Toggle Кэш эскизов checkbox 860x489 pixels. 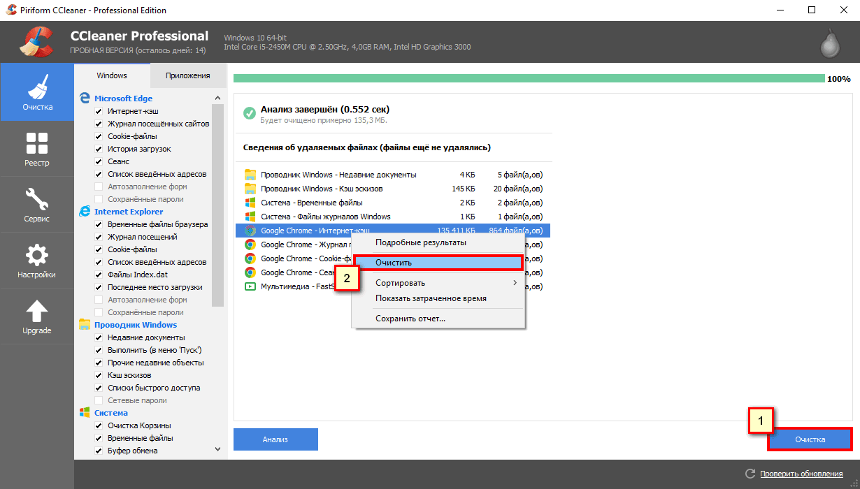click(x=99, y=375)
